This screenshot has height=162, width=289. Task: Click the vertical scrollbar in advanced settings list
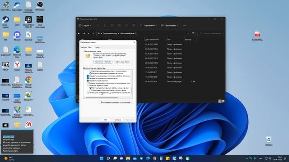click(131, 90)
